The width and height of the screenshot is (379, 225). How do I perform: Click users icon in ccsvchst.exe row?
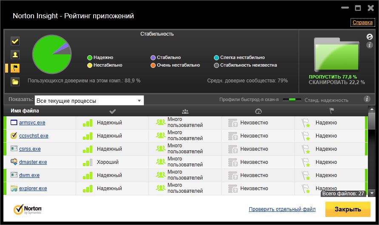coord(160,135)
